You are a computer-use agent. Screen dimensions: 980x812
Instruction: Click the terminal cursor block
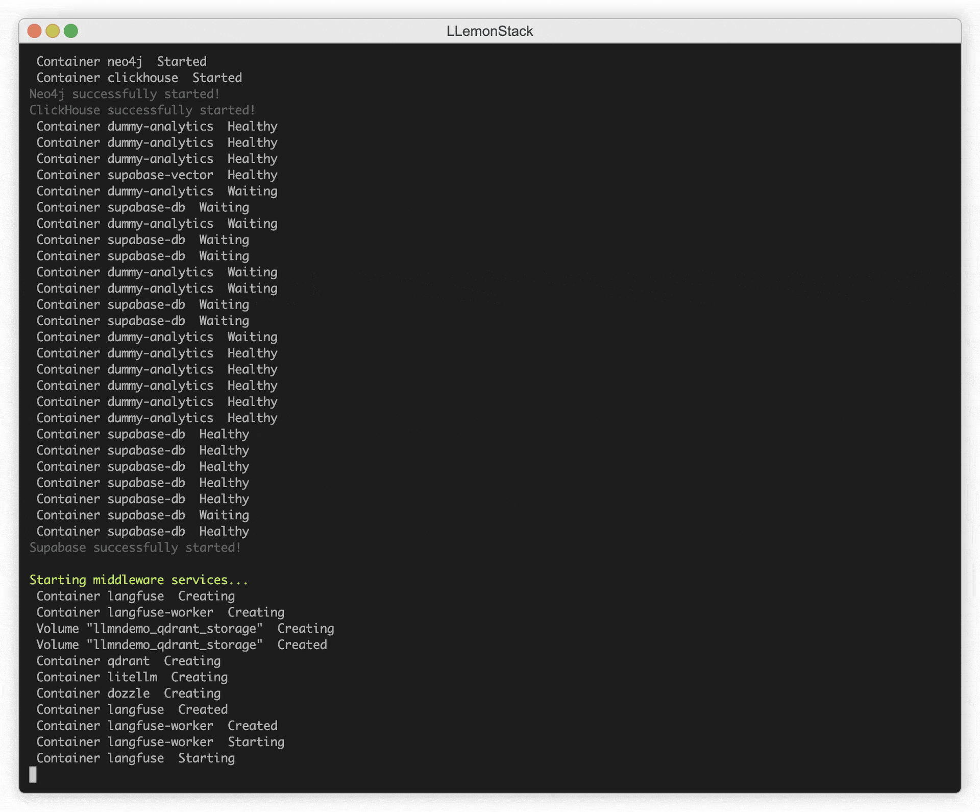(x=33, y=775)
